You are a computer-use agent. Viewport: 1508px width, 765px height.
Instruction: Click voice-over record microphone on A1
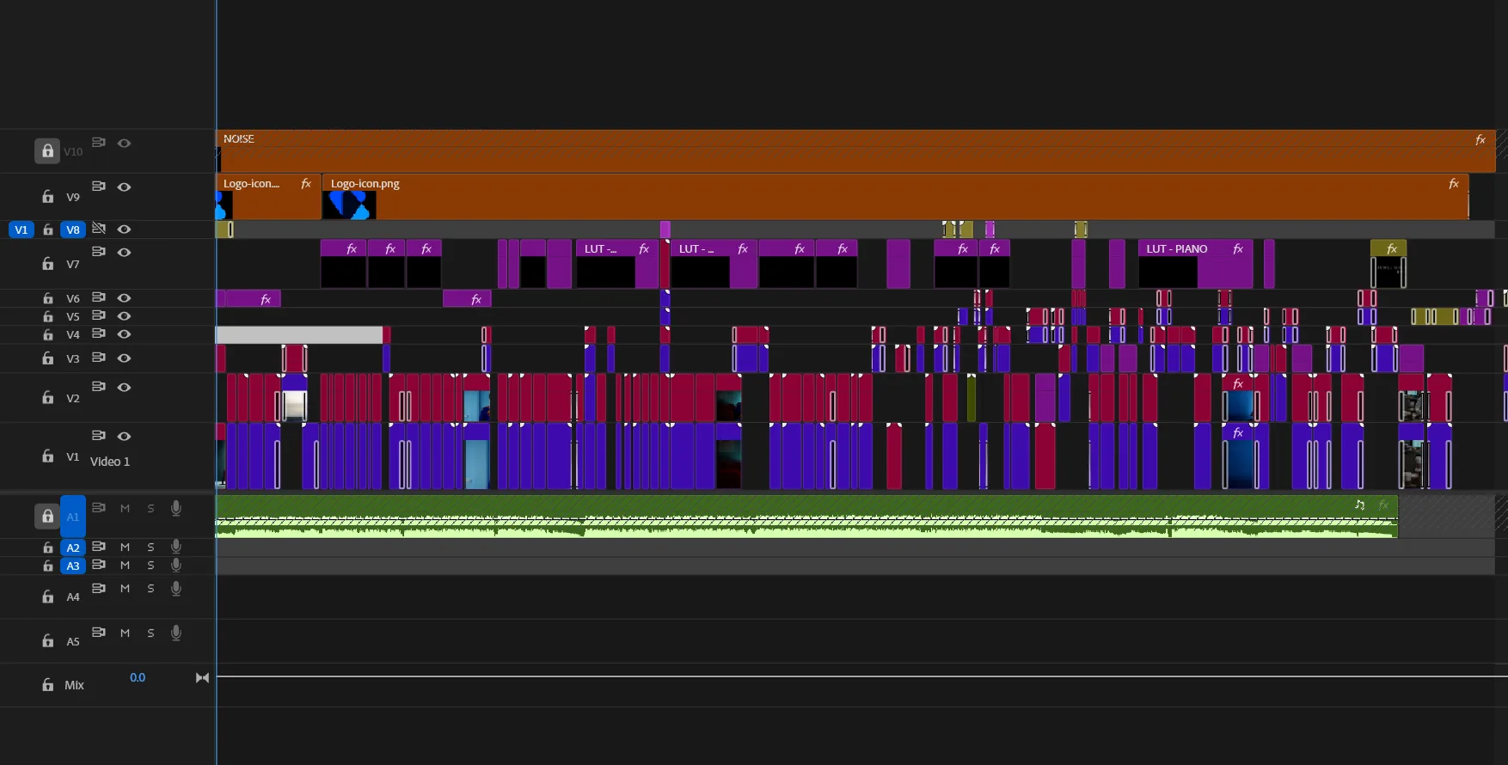tap(176, 508)
